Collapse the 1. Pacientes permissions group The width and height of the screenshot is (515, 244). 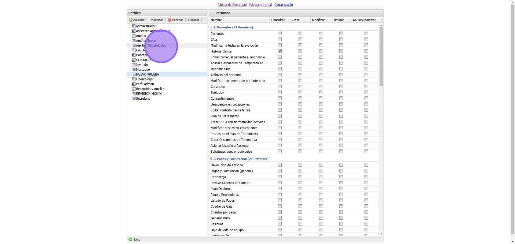pyautogui.click(x=211, y=27)
